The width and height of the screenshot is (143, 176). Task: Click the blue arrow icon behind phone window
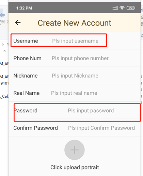pyautogui.click(x=2, y=14)
